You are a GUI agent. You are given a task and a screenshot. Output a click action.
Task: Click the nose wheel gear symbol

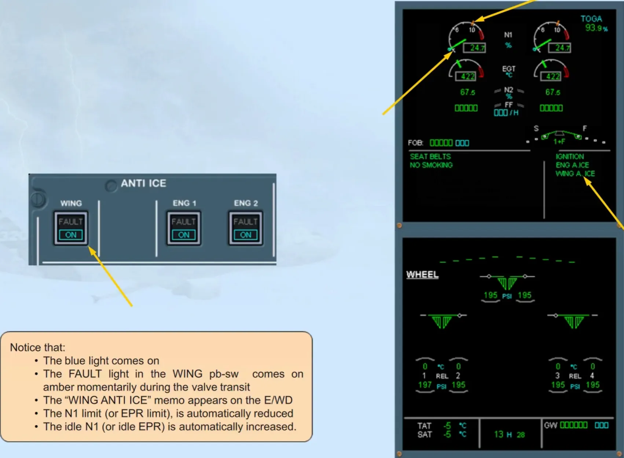click(507, 282)
